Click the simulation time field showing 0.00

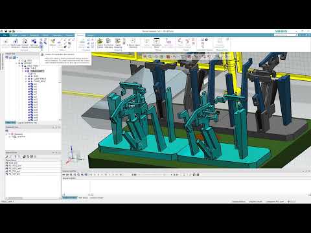coord(135,175)
